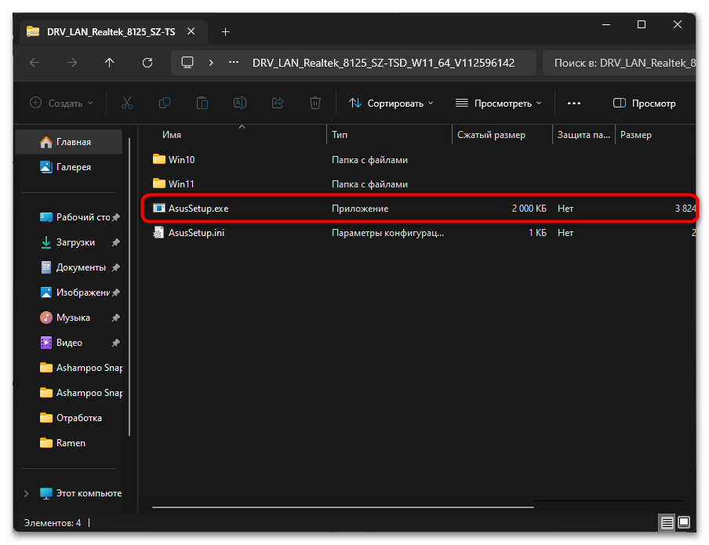Click the pin icon beside Видео
This screenshot has width=709, height=545.
(116, 343)
